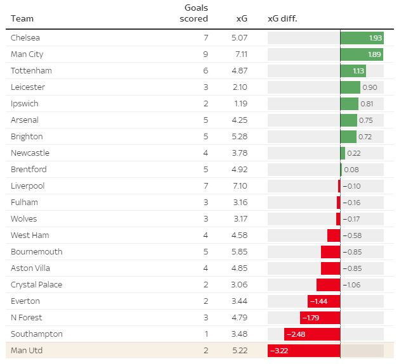Click the Team column header
This screenshot has width=406, height=364.
[x=22, y=18]
